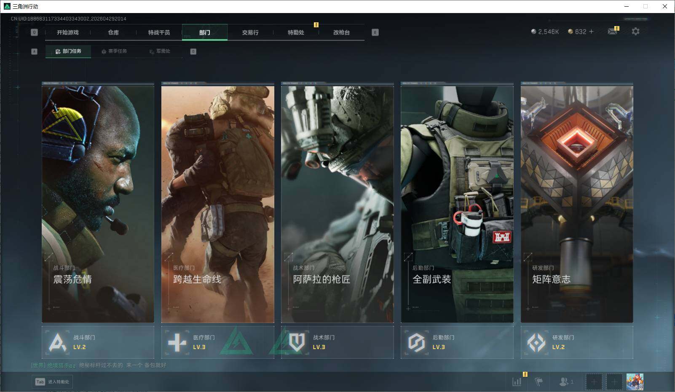Open the flag icon in bottom bar

pyautogui.click(x=538, y=381)
